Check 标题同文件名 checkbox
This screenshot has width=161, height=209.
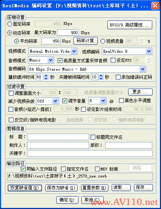pos(93,137)
